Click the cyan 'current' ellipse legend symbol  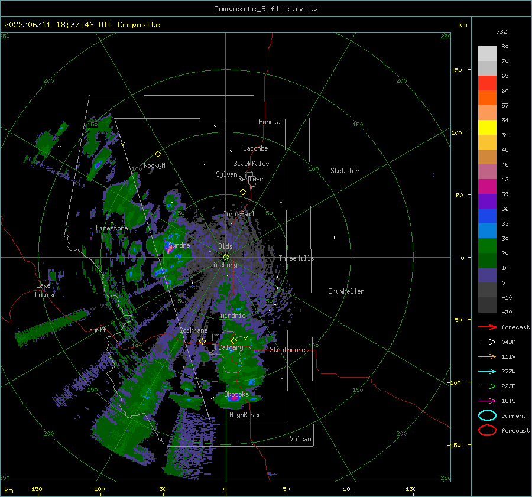coord(487,415)
